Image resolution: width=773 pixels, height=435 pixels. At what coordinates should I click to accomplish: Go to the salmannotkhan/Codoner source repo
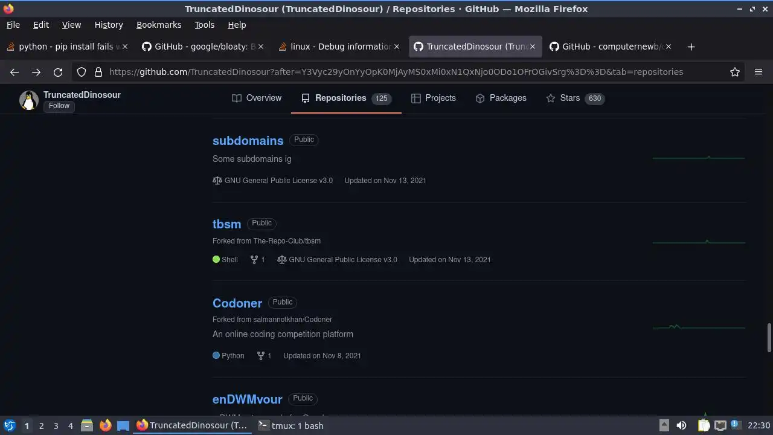point(293,319)
